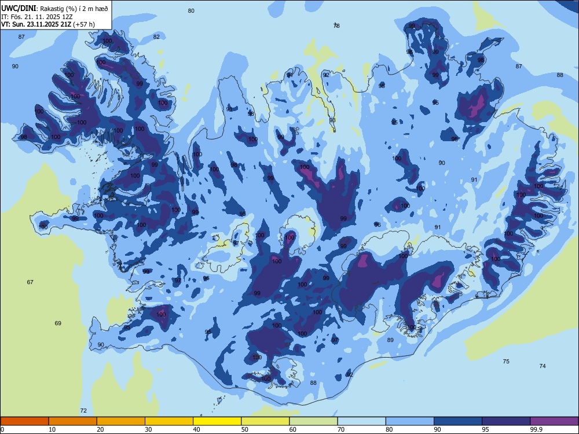579x434 pixels.
Task: Click the 'Rakastig (%) í 2 m hæð' label
Action: tap(74, 9)
